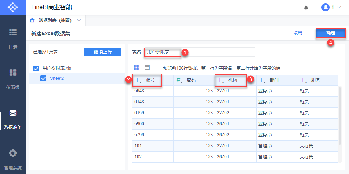Change field type of 密码 column
349x174 pixels.
[x=180, y=81]
